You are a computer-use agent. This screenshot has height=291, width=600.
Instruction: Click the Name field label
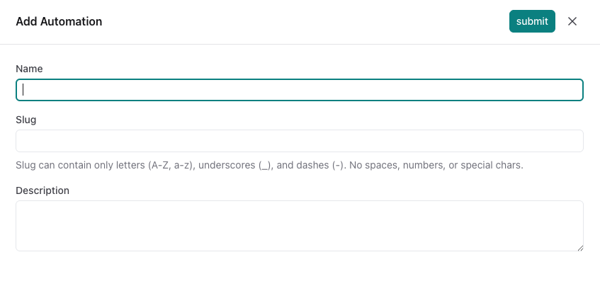coord(29,69)
